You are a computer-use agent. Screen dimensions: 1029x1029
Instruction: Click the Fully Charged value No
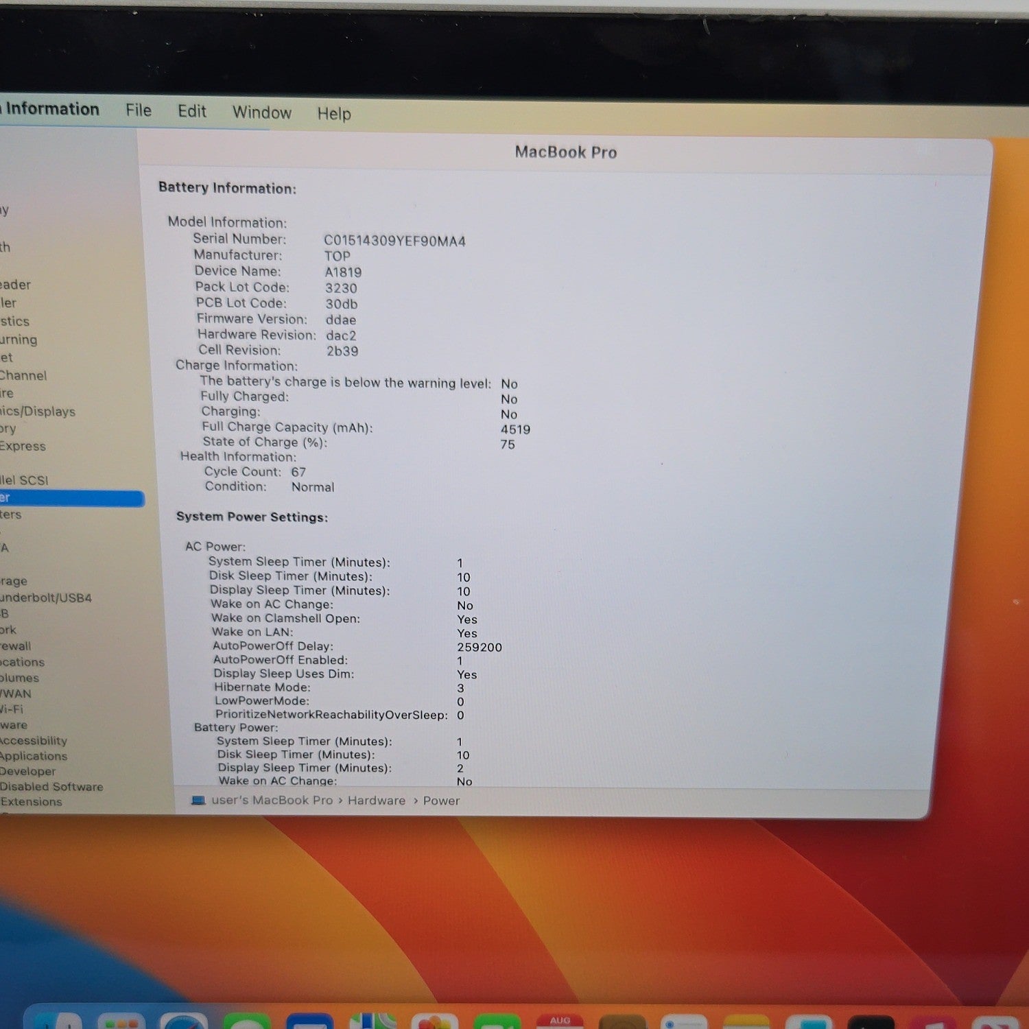coord(509,399)
